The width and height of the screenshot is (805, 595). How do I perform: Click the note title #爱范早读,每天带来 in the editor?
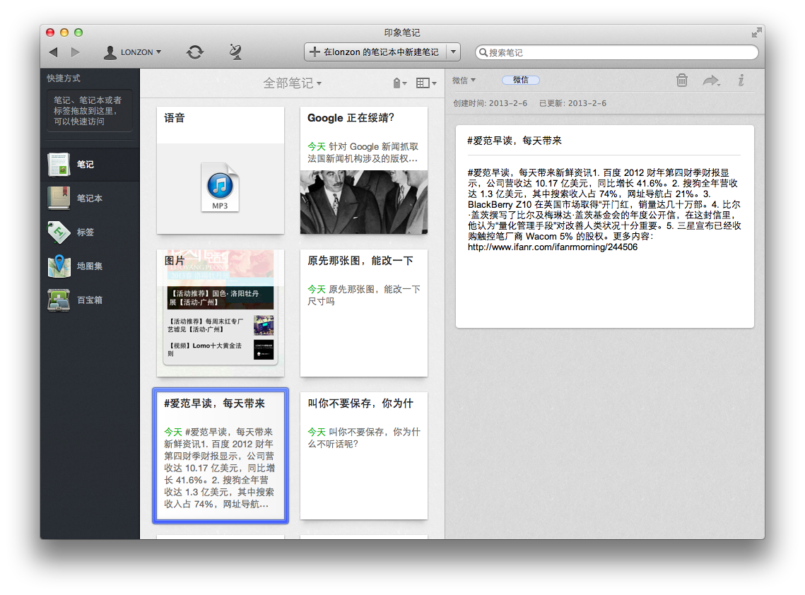click(515, 141)
